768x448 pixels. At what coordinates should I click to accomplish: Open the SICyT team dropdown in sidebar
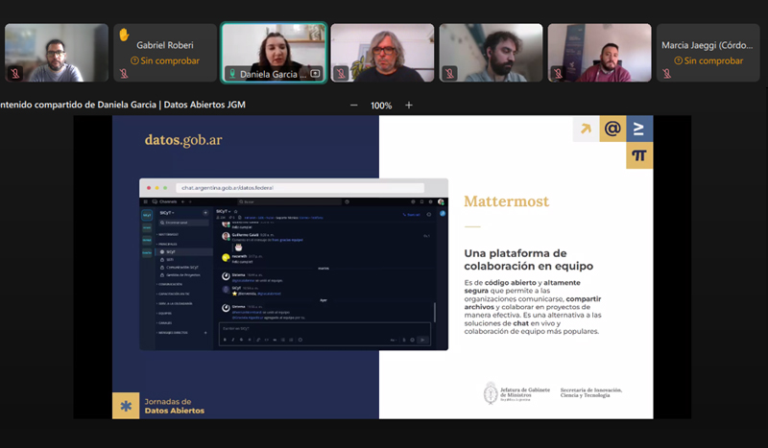[x=167, y=213]
